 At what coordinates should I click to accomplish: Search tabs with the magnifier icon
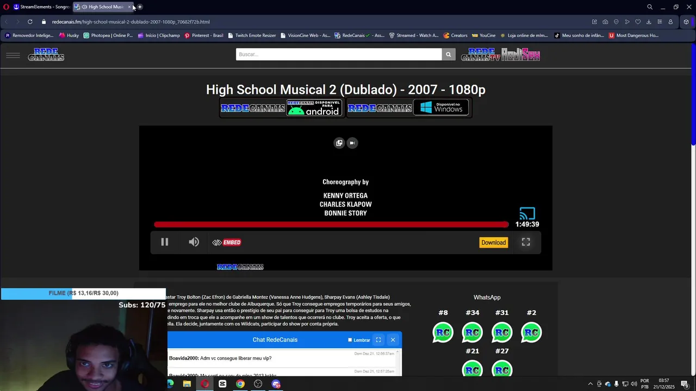click(649, 7)
